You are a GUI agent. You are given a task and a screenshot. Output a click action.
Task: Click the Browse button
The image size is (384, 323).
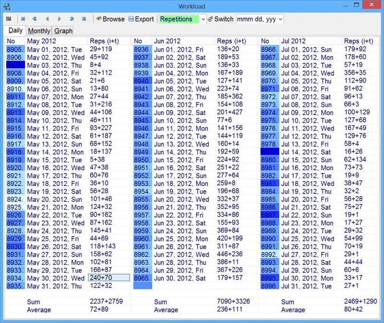tap(113, 19)
